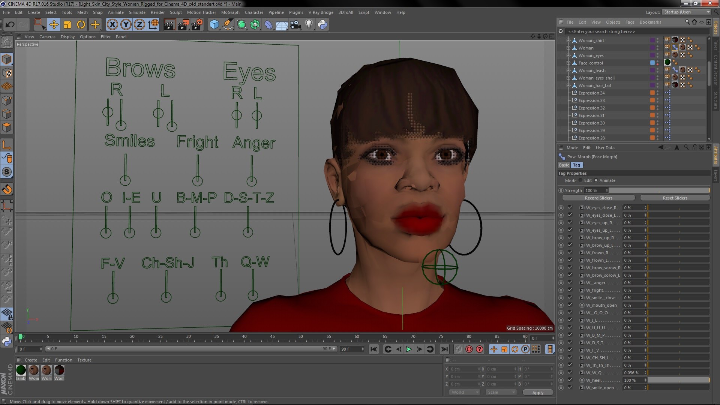Open the Python script icon in toolbar
Image resolution: width=720 pixels, height=405 pixels.
pyautogui.click(x=322, y=25)
